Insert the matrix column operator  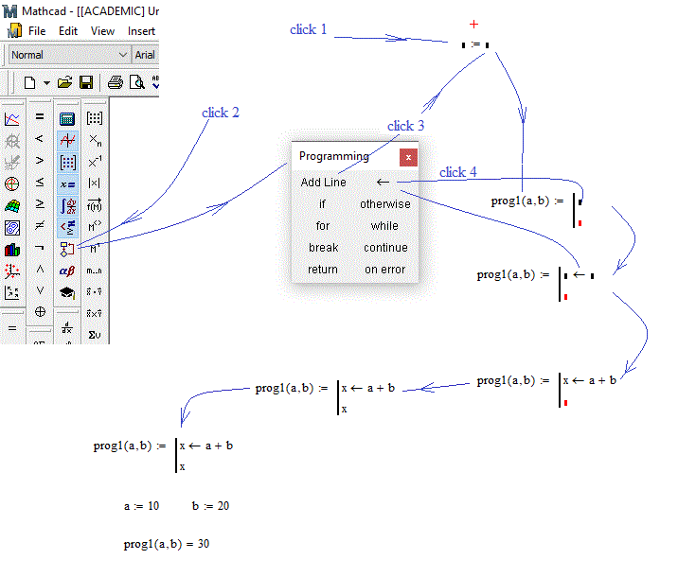(95, 227)
